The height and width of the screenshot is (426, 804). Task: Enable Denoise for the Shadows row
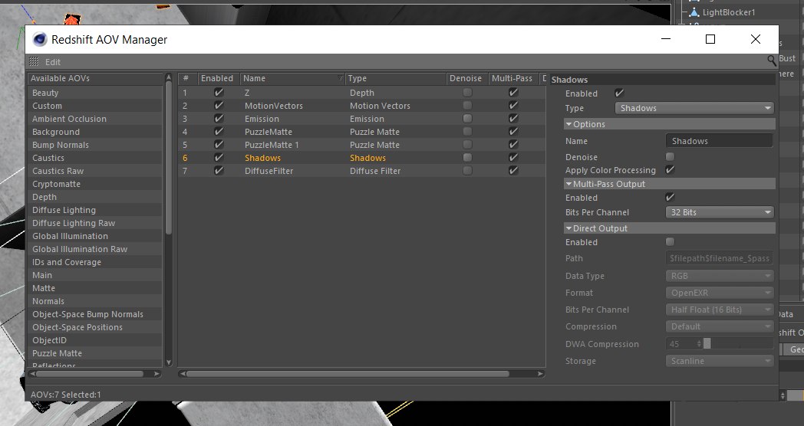467,158
